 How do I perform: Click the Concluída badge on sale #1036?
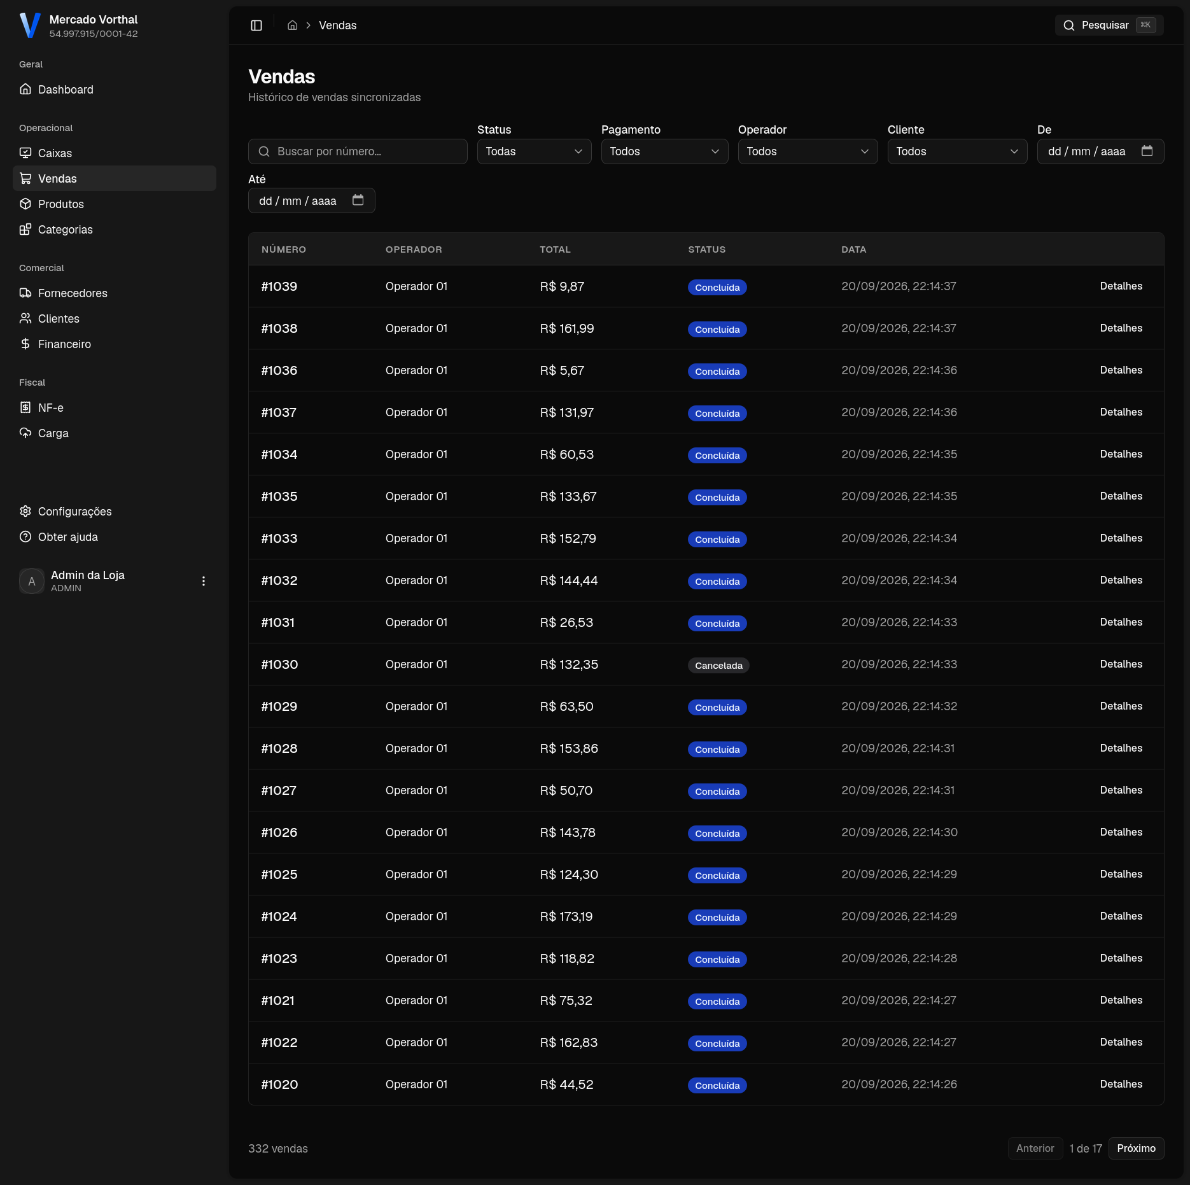[717, 372]
